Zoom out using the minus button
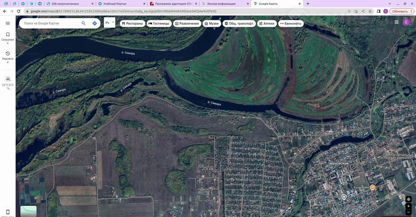416x217 pixels. [409, 212]
